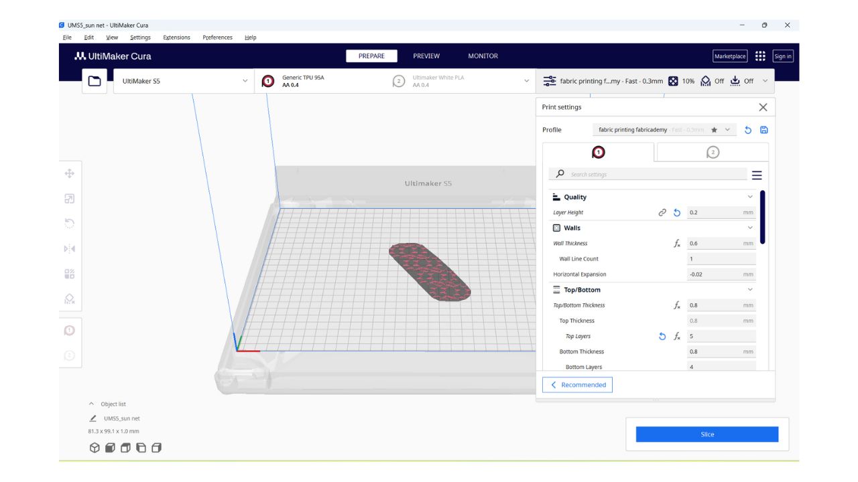Switch to the PREVIEW stage tab

(x=426, y=56)
